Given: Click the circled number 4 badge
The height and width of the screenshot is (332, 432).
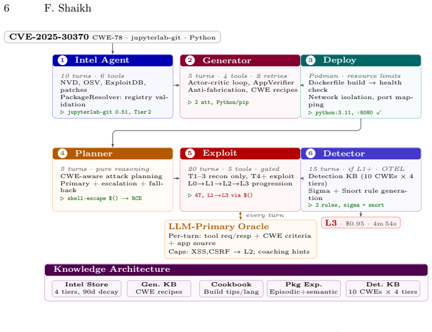Looking at the screenshot, I should coord(63,153).
